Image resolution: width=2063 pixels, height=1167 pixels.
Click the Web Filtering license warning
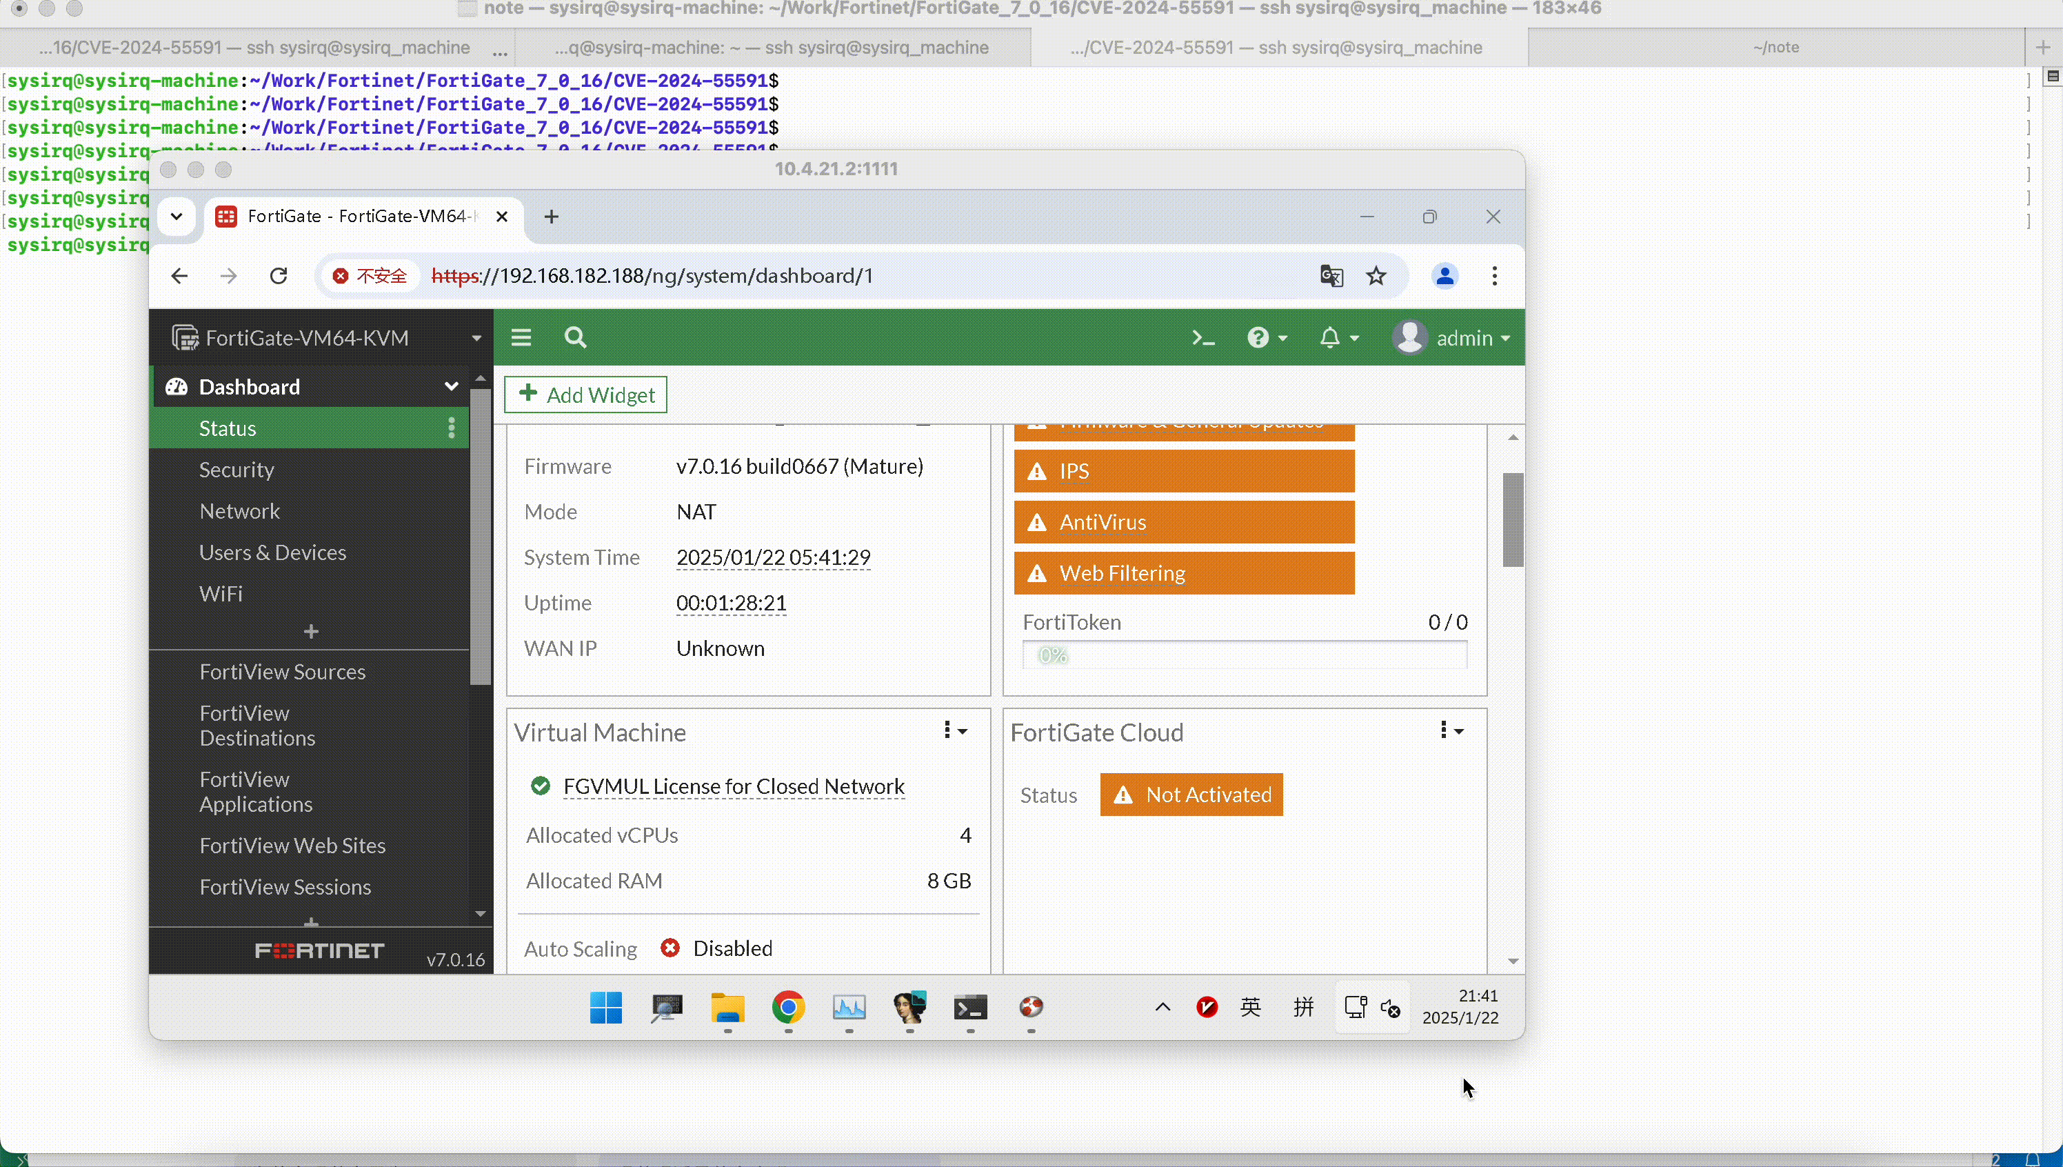coord(1184,574)
